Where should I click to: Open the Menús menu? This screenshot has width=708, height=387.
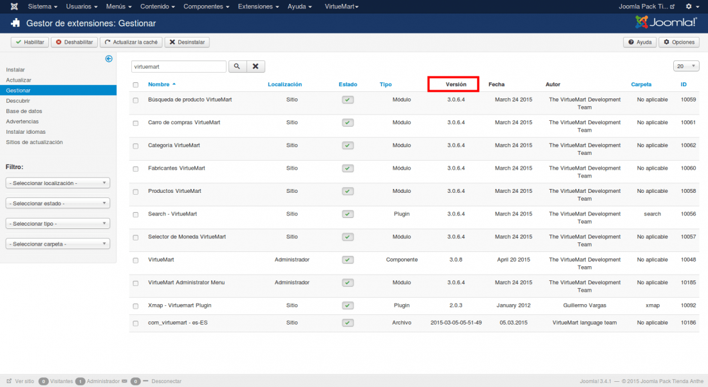(119, 6)
